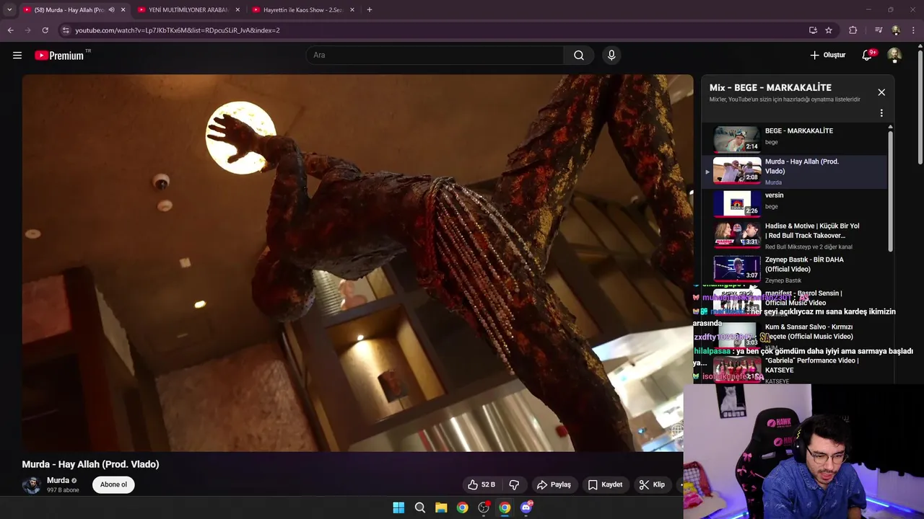Open Murda channel name link
This screenshot has width=924, height=519.
(58, 480)
